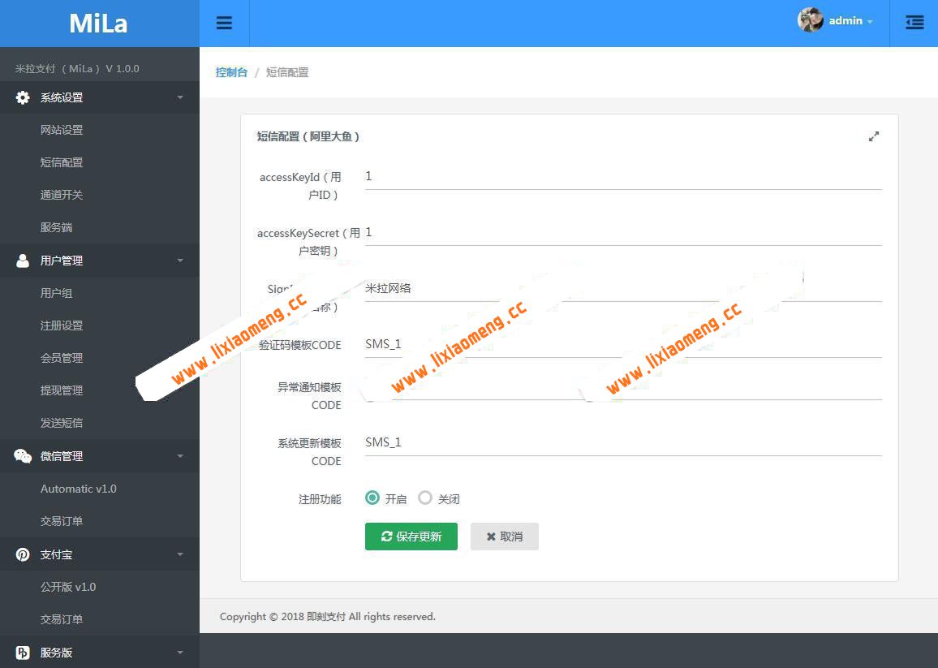
Task: Expand the 短信配置 panel with corner arrows icon
Action: 874,137
